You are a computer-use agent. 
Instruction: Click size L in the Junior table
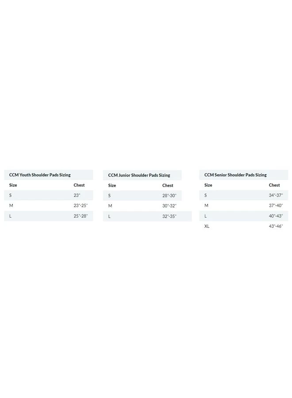(109, 217)
